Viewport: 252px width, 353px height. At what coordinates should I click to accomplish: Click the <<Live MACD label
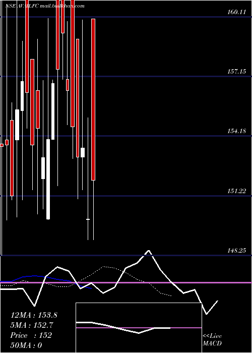(212, 340)
